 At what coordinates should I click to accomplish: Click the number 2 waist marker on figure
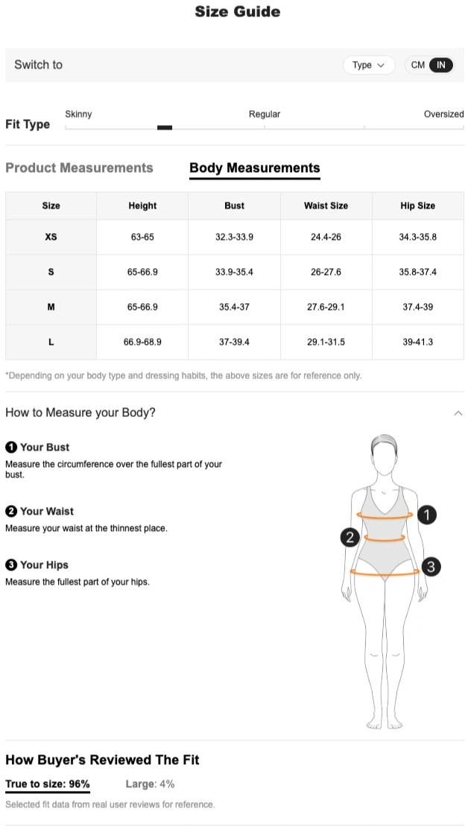coord(350,537)
